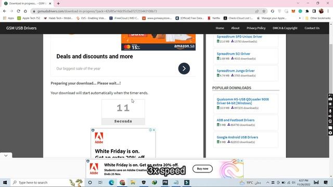Open the Windows Start menu

tap(5, 182)
